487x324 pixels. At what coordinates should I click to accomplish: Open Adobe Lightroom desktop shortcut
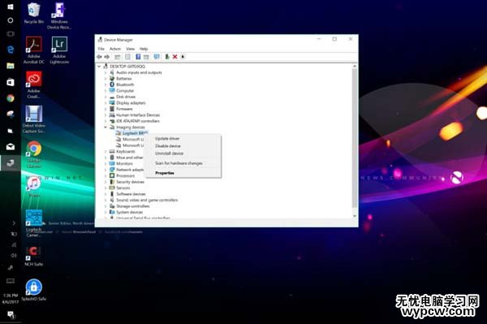point(59,50)
